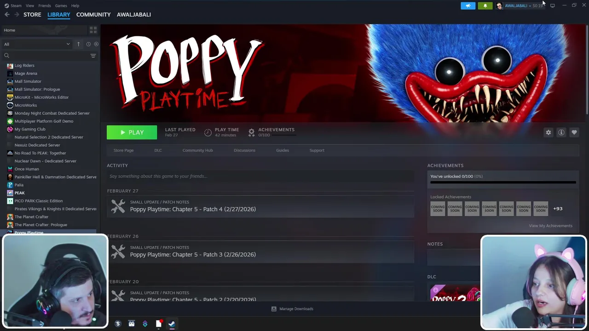Go back with the left arrow
Screen dimensions: 589x331
click(7, 15)
